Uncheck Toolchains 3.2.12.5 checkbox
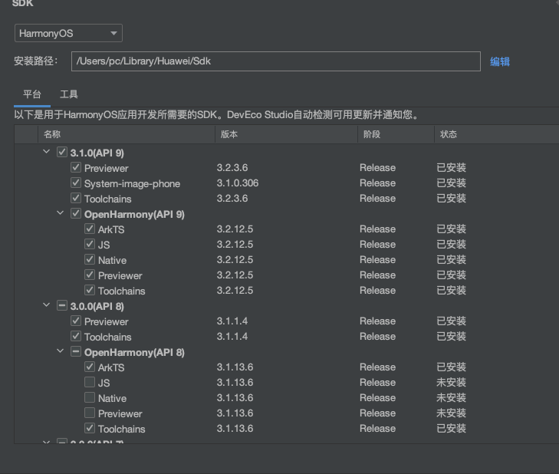 point(90,290)
